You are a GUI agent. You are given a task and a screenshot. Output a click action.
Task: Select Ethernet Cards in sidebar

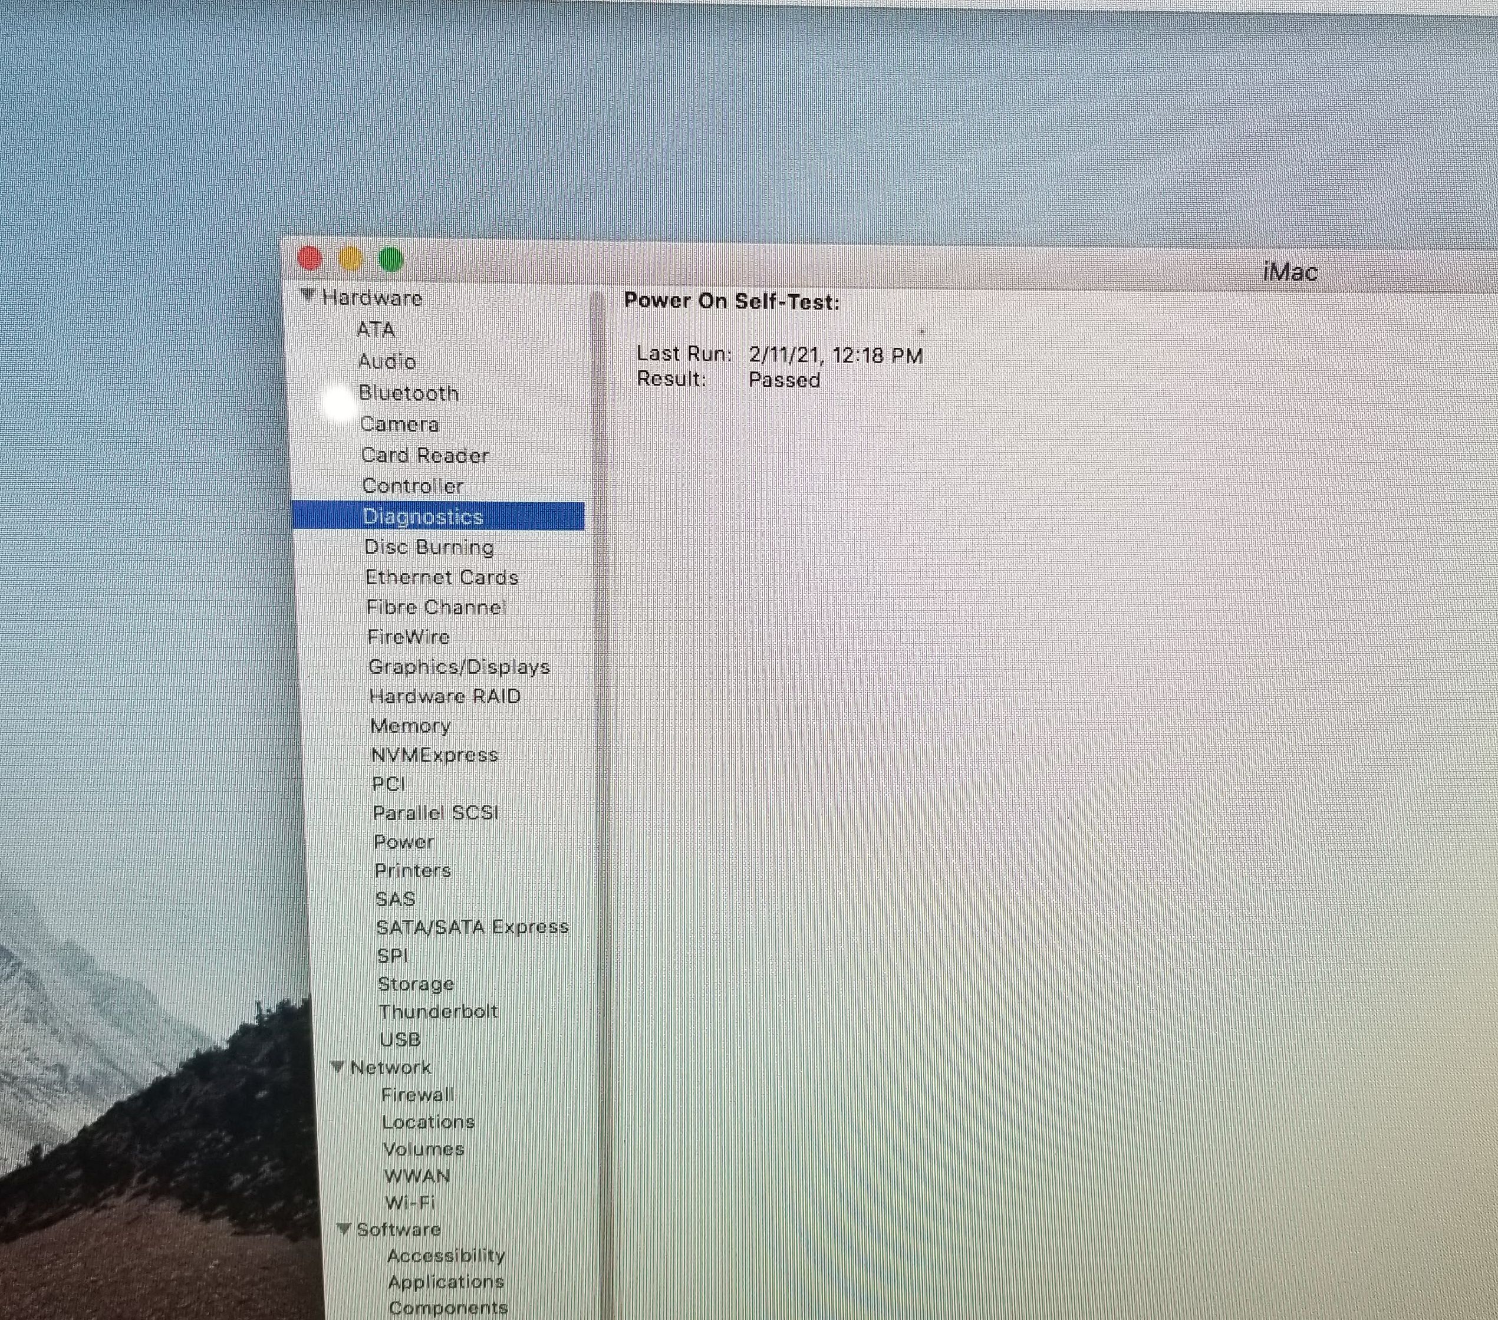[x=441, y=578]
